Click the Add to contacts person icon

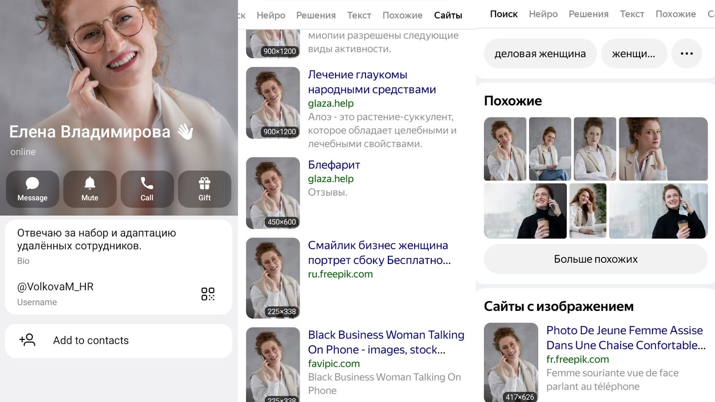point(27,340)
